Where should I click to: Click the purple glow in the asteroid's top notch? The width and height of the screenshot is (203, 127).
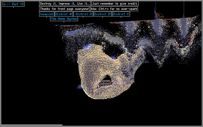pyautogui.click(x=113, y=57)
